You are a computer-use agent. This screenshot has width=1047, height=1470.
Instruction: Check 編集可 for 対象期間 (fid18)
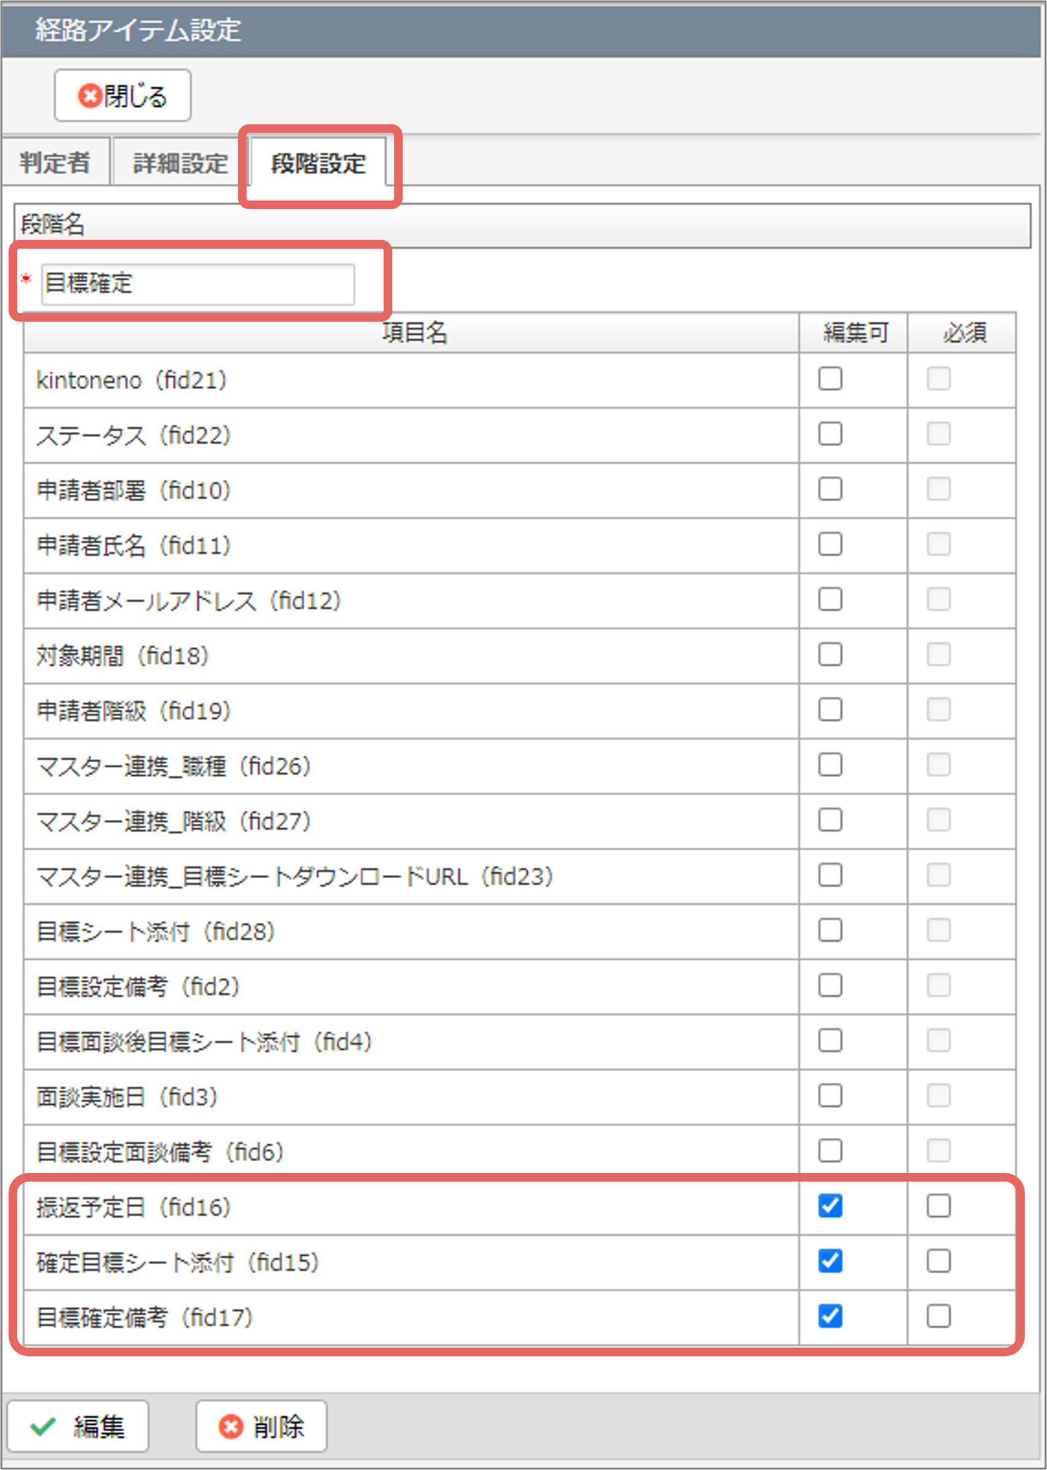(x=830, y=654)
